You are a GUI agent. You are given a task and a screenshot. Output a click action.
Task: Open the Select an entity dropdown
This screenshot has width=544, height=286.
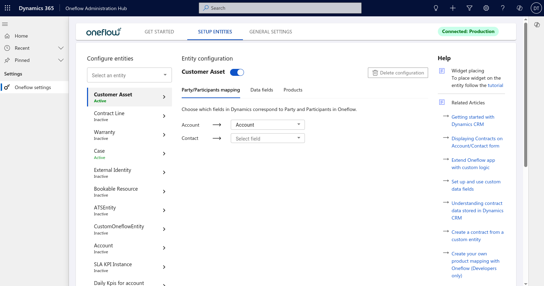pos(129,75)
